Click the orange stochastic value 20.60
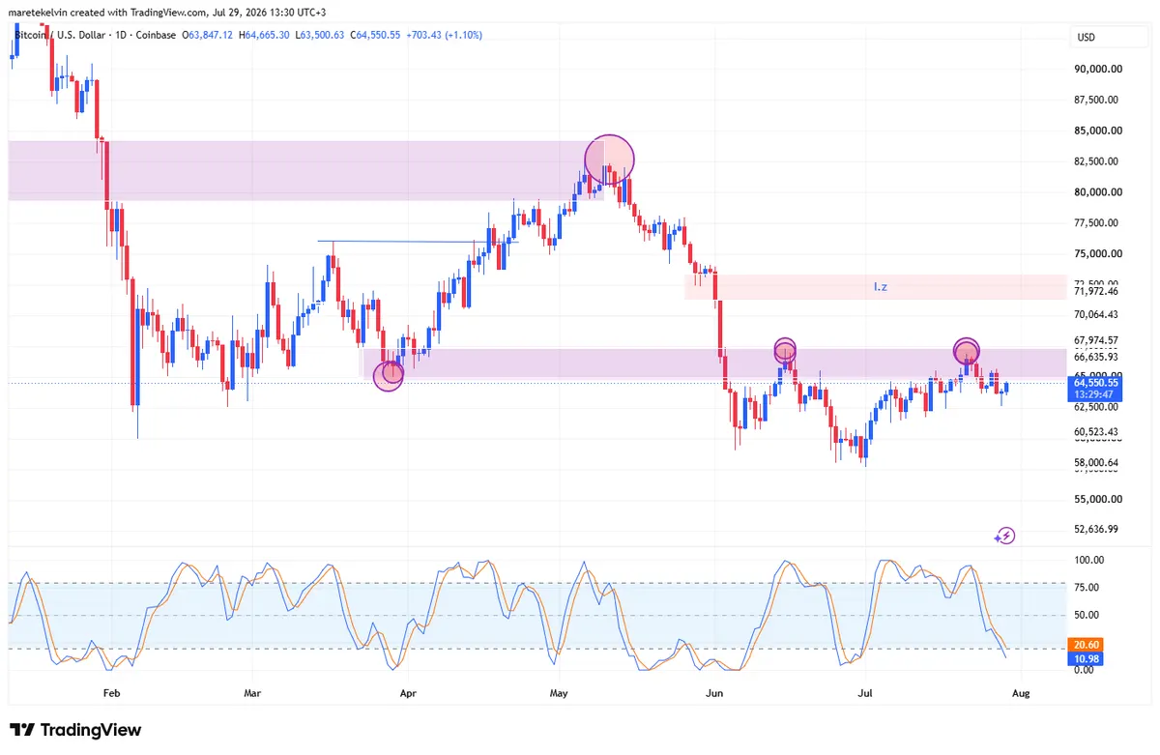The image size is (1160, 755). [x=1084, y=645]
